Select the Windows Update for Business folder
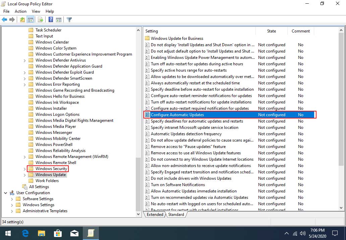 [177, 38]
